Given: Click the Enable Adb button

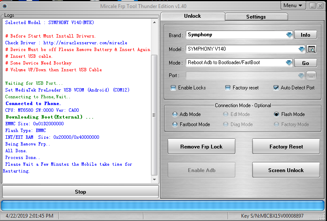Looking at the screenshot, I should click(201, 170).
